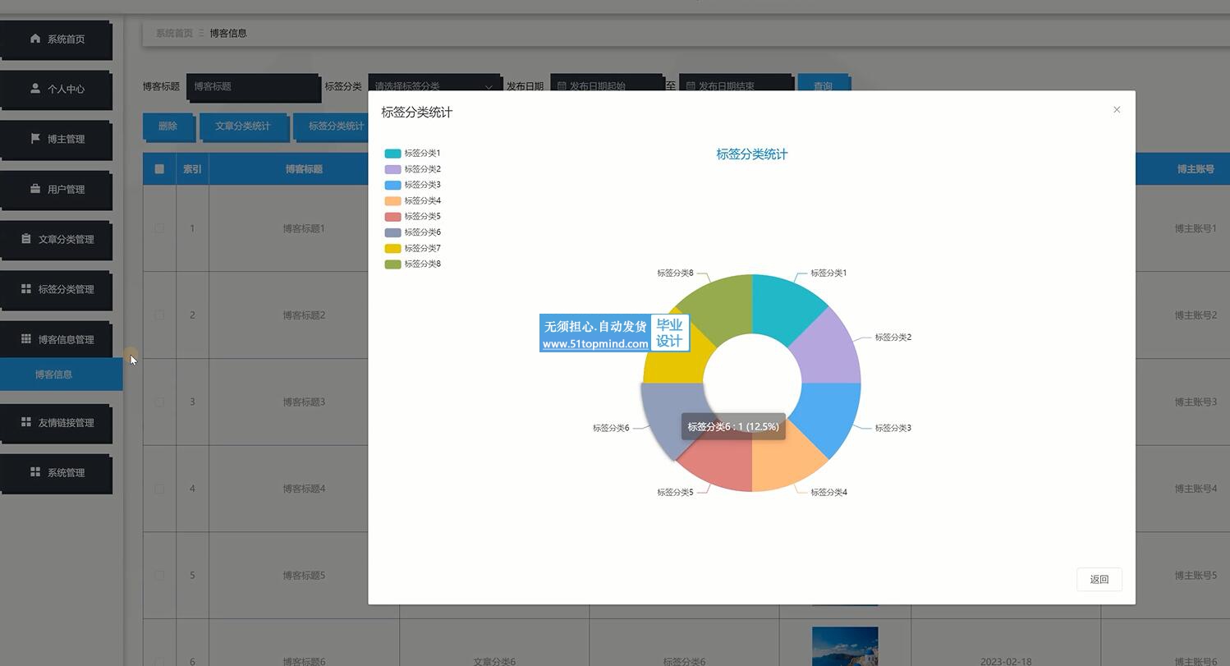Image resolution: width=1230 pixels, height=666 pixels.
Task: Click the home icon beside 系统首页
Action: pyautogui.click(x=35, y=39)
